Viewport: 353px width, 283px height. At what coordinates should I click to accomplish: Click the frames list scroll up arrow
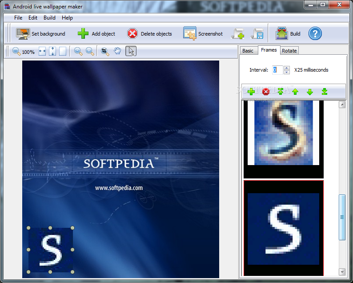click(x=342, y=105)
